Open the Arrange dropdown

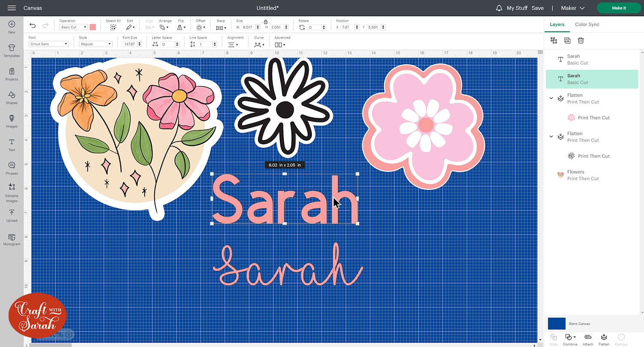(164, 27)
